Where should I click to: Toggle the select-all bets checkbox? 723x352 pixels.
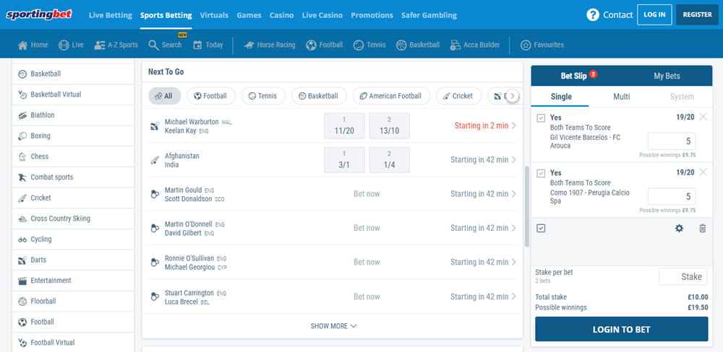(x=541, y=228)
